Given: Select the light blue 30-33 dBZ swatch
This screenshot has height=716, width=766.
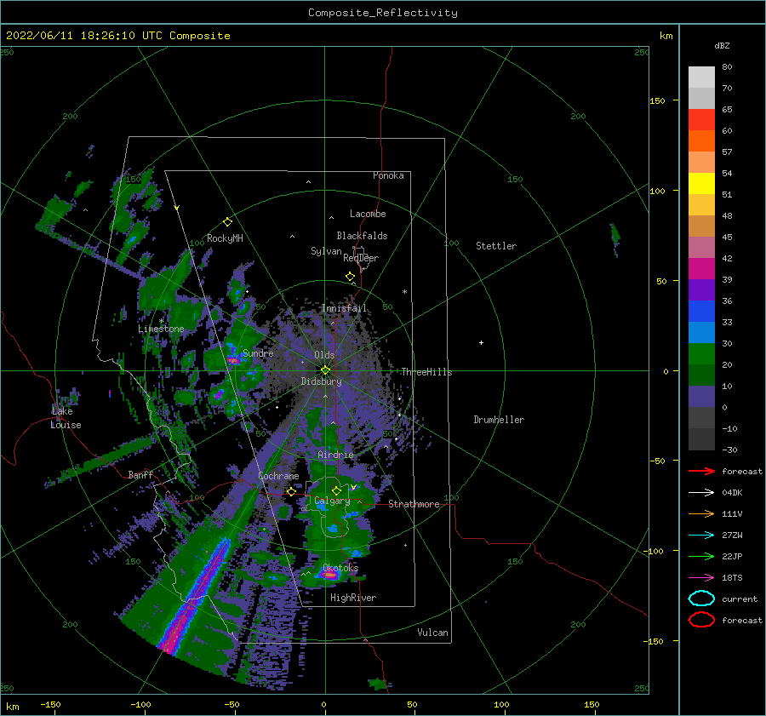Looking at the screenshot, I should tap(701, 333).
